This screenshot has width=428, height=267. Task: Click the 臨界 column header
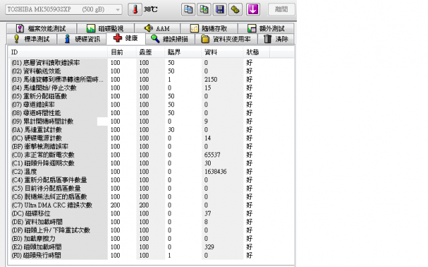pos(183,52)
